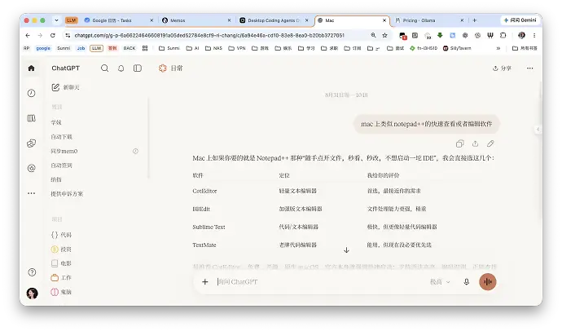Open the SillyTavern bookmark
Viewport: 562px width, 331px height.
(457, 48)
